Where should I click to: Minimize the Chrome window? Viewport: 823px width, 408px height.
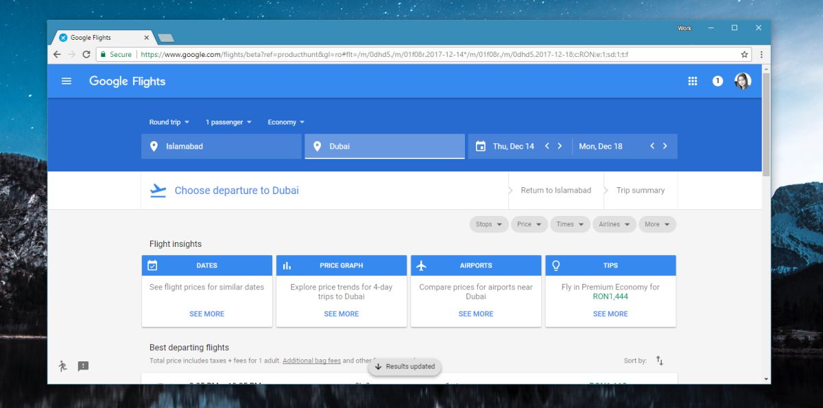click(711, 28)
